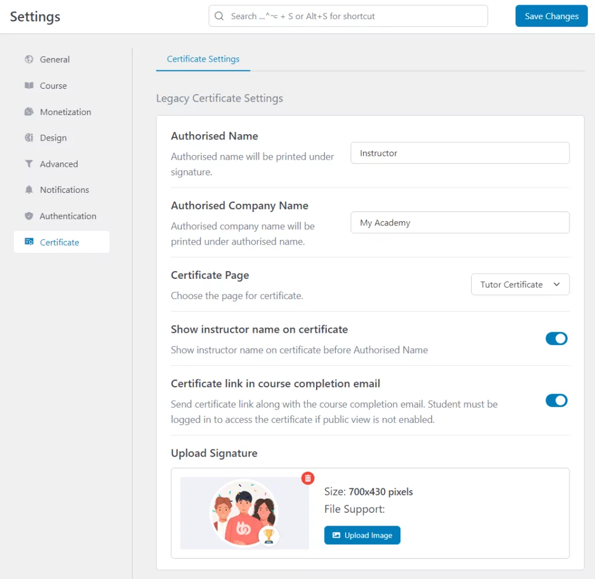Click the 'File Support:' text
595x579 pixels.
click(x=354, y=509)
